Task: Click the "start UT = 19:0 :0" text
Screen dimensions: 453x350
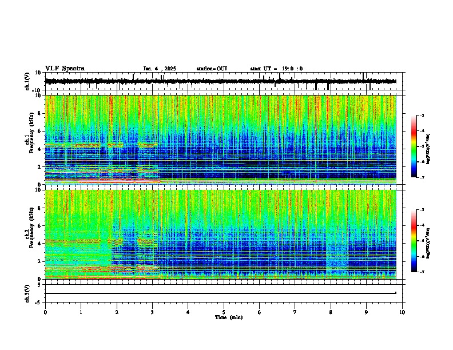Action: 276,69
